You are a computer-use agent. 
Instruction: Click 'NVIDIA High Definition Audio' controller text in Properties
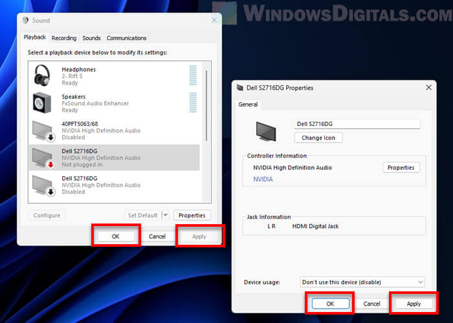293,167
